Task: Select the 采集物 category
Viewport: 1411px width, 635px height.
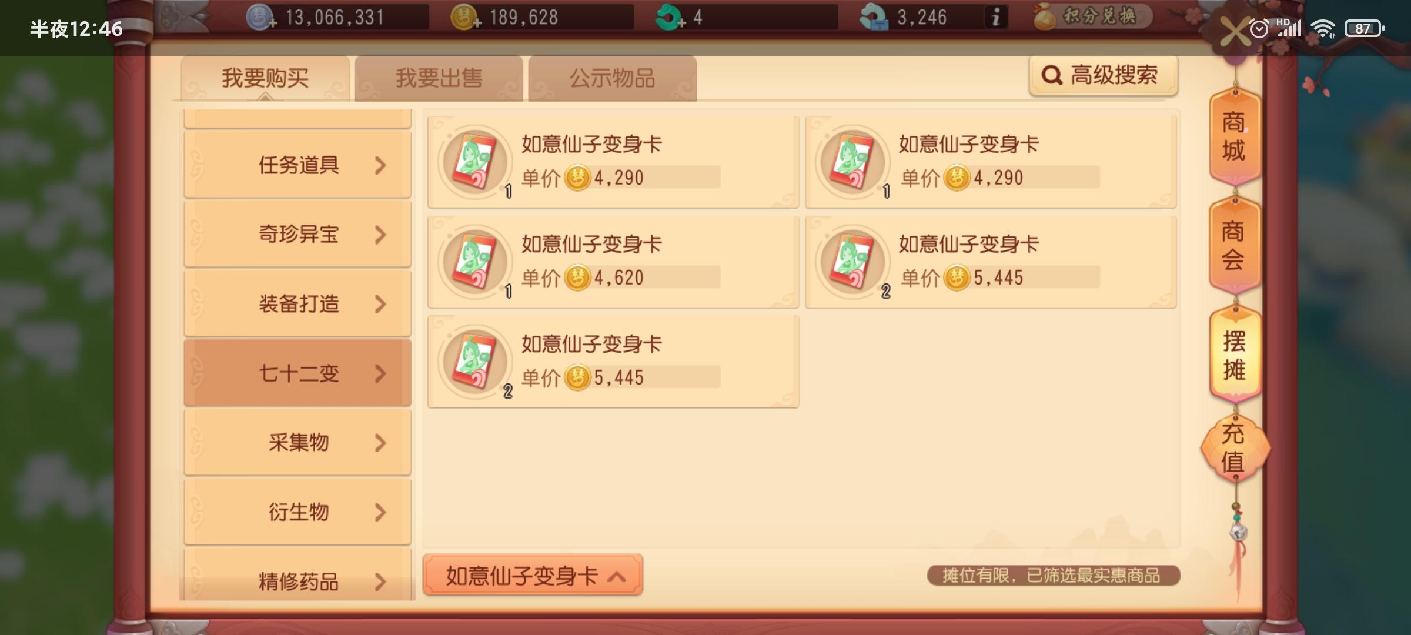Action: [297, 442]
